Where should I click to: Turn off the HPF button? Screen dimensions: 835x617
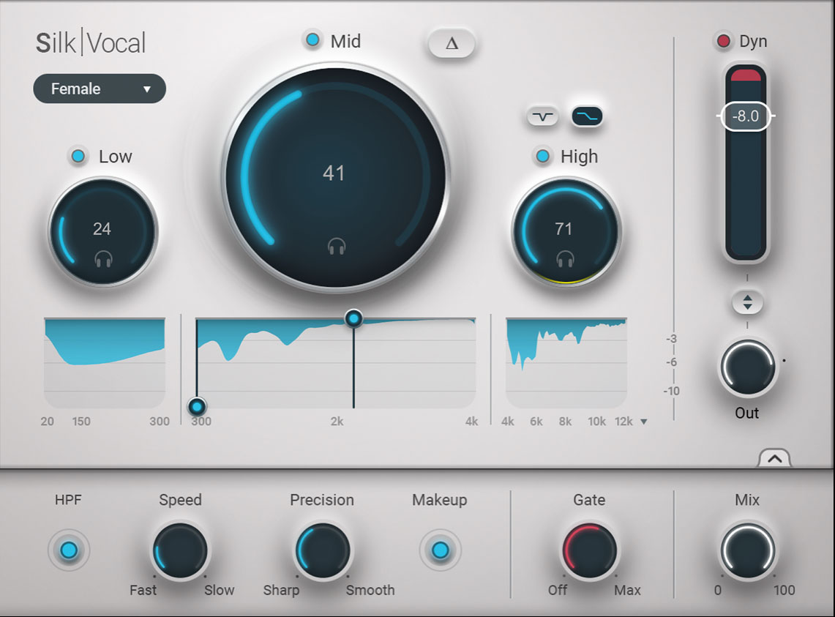pyautogui.click(x=69, y=550)
